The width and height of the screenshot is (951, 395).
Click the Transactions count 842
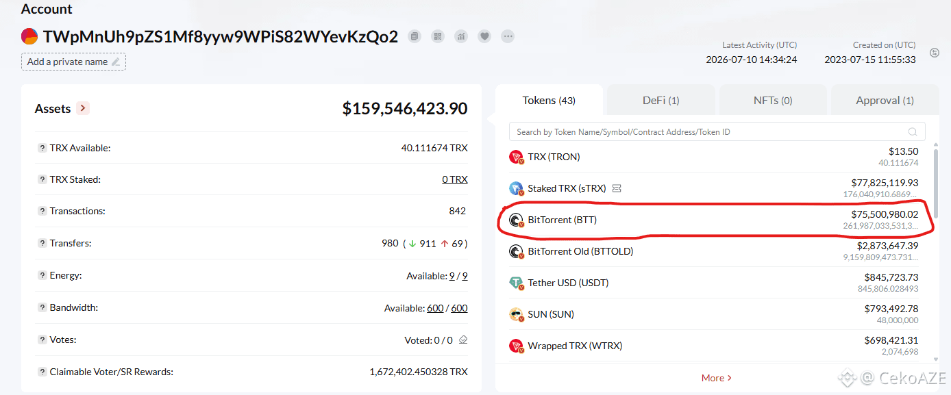[x=458, y=211]
